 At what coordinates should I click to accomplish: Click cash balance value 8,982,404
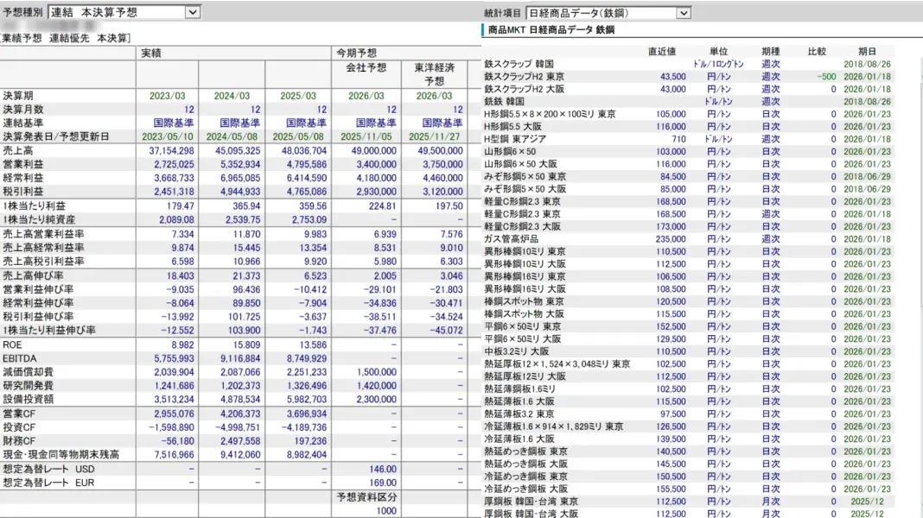point(306,454)
